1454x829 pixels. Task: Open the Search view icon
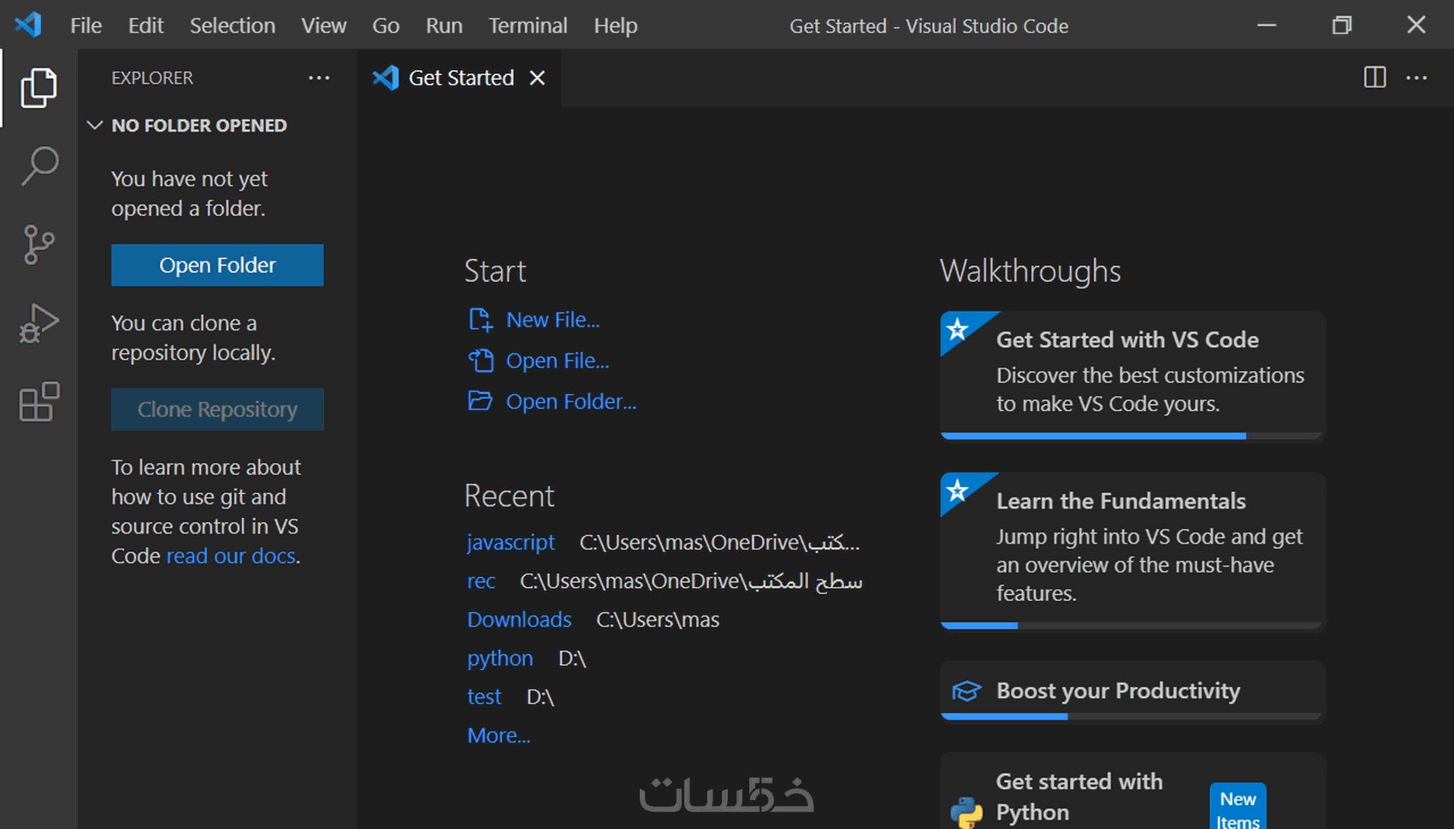pos(38,166)
